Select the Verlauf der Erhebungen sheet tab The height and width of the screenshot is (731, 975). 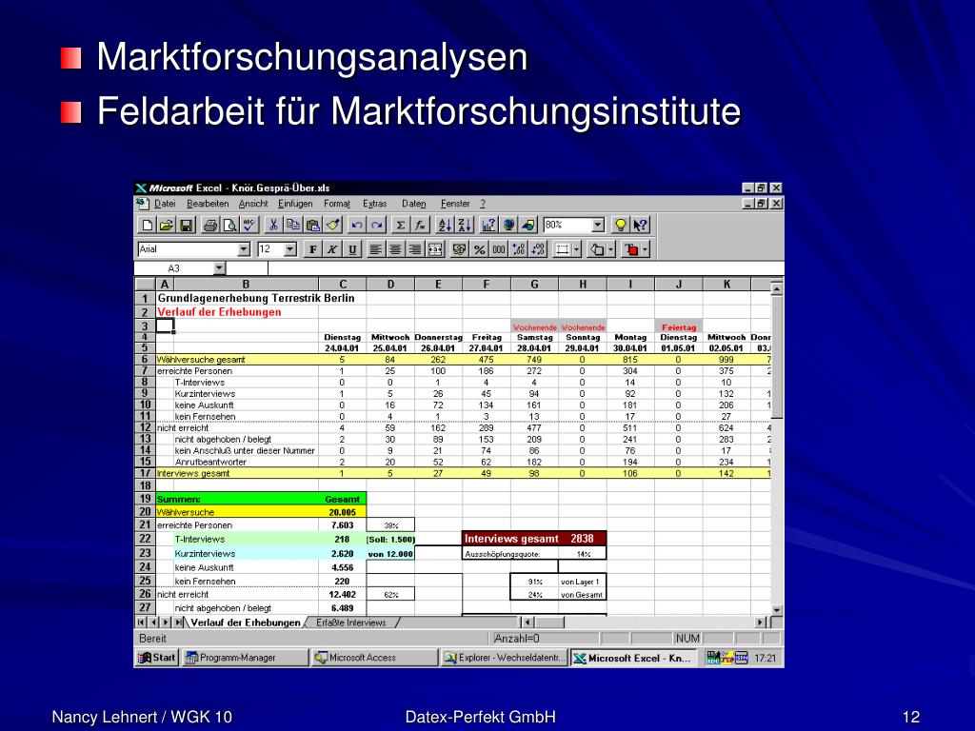click(x=245, y=622)
